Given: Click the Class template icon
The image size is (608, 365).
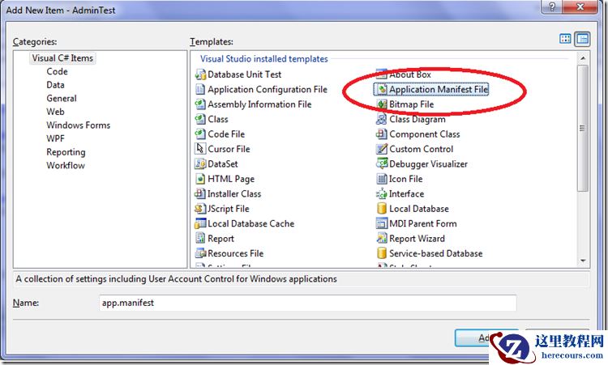Looking at the screenshot, I should pyautogui.click(x=200, y=119).
